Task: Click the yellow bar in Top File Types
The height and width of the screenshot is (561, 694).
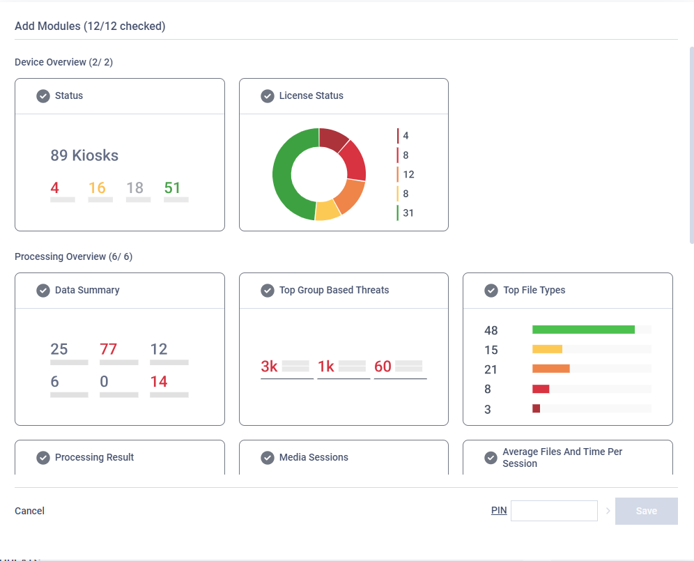Action: click(547, 349)
